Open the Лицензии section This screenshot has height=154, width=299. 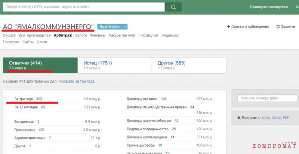(x=170, y=35)
